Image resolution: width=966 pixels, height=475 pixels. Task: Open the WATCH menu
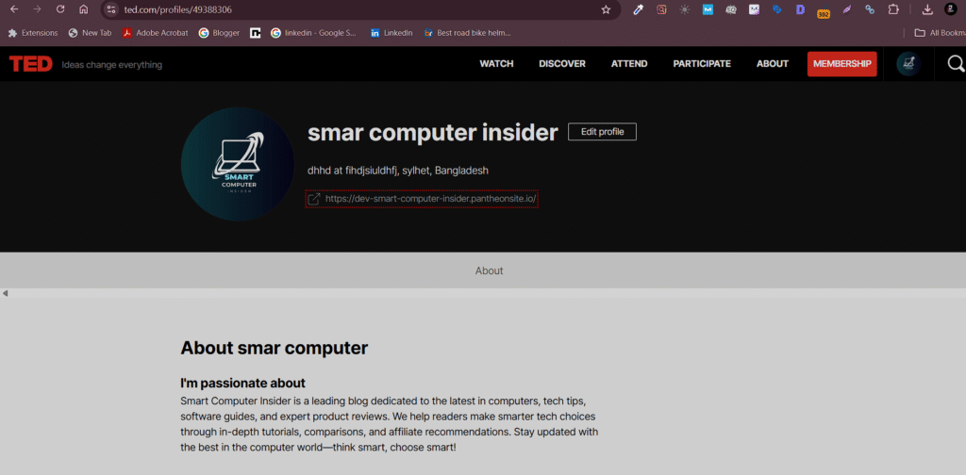[496, 64]
